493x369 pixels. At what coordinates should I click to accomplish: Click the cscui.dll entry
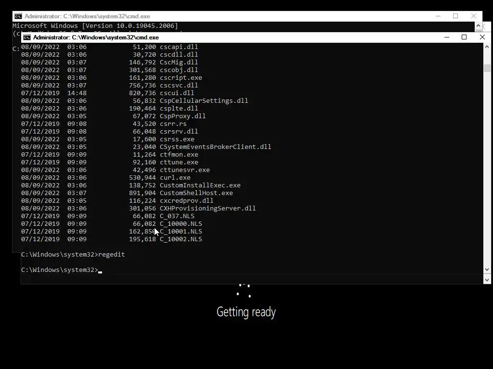[x=107, y=93]
